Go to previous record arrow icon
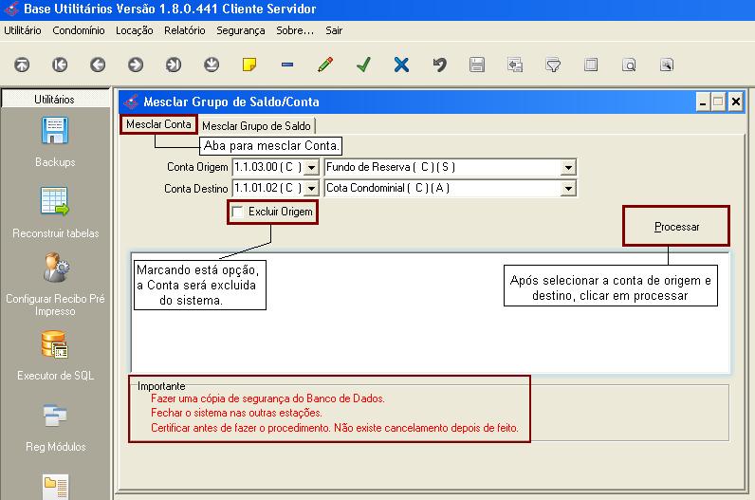 [98, 65]
